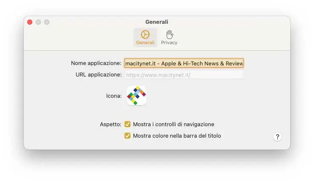Toggle Mostra colore nella barra del titolo
The width and height of the screenshot is (314, 181).
click(127, 136)
